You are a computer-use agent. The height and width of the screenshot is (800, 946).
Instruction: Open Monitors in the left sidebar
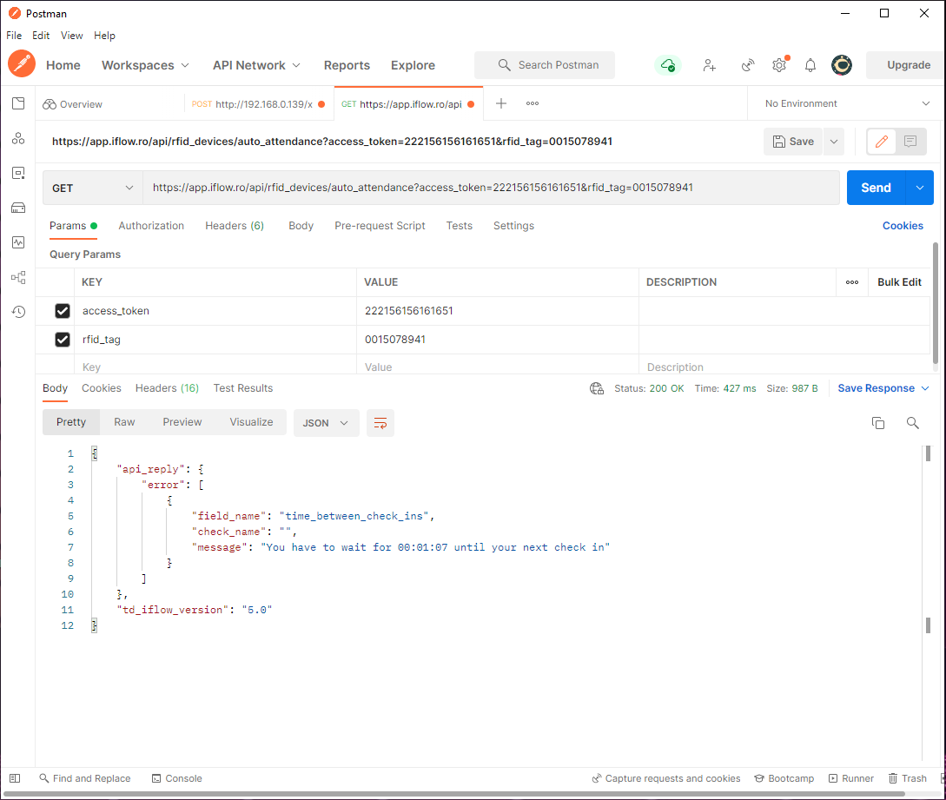click(19, 242)
